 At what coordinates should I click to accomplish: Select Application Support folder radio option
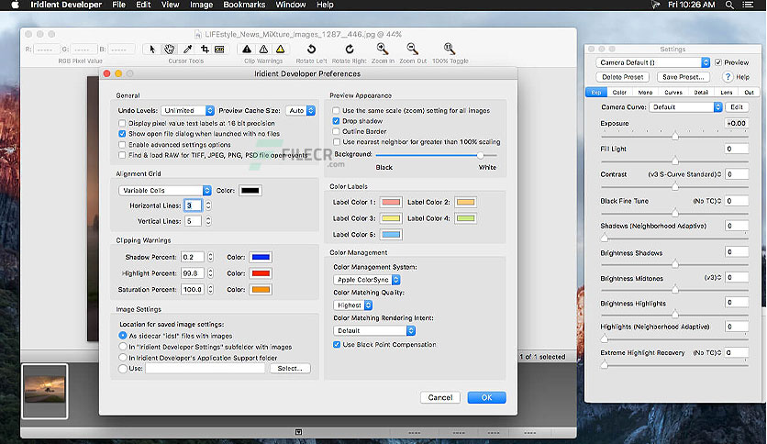(123, 358)
